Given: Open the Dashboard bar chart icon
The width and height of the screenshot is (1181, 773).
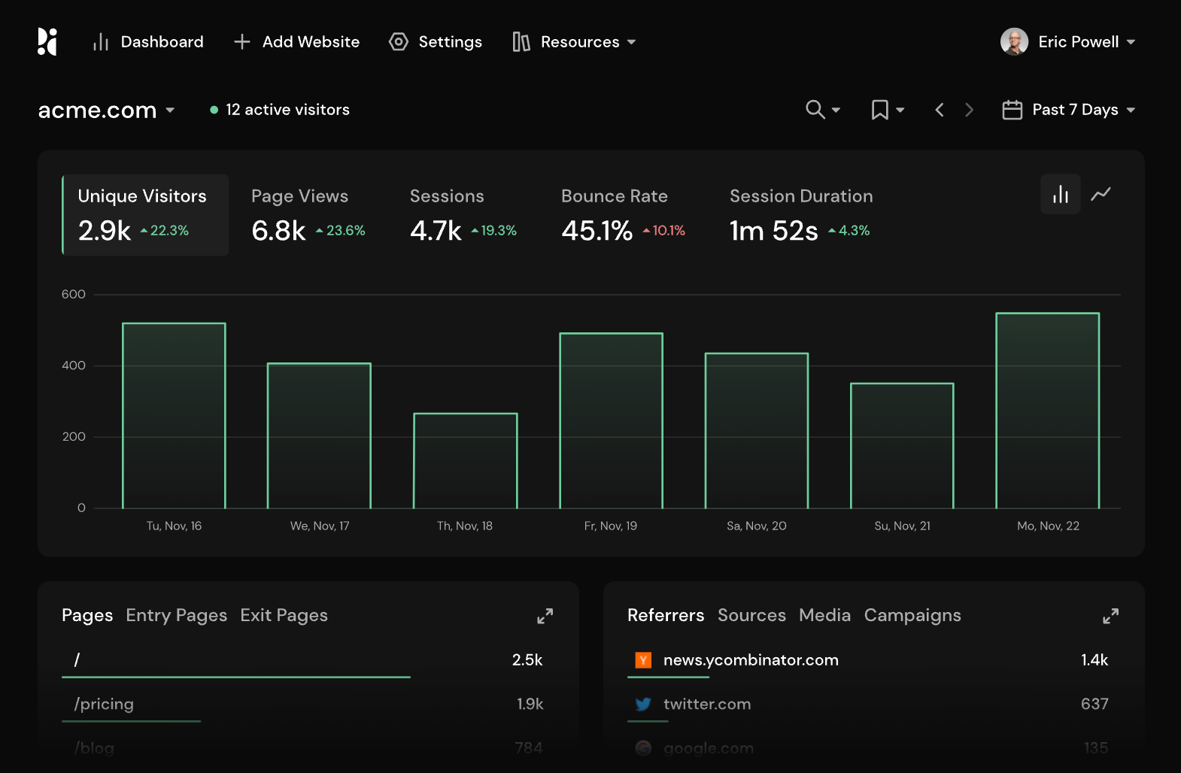Looking at the screenshot, I should tap(101, 42).
